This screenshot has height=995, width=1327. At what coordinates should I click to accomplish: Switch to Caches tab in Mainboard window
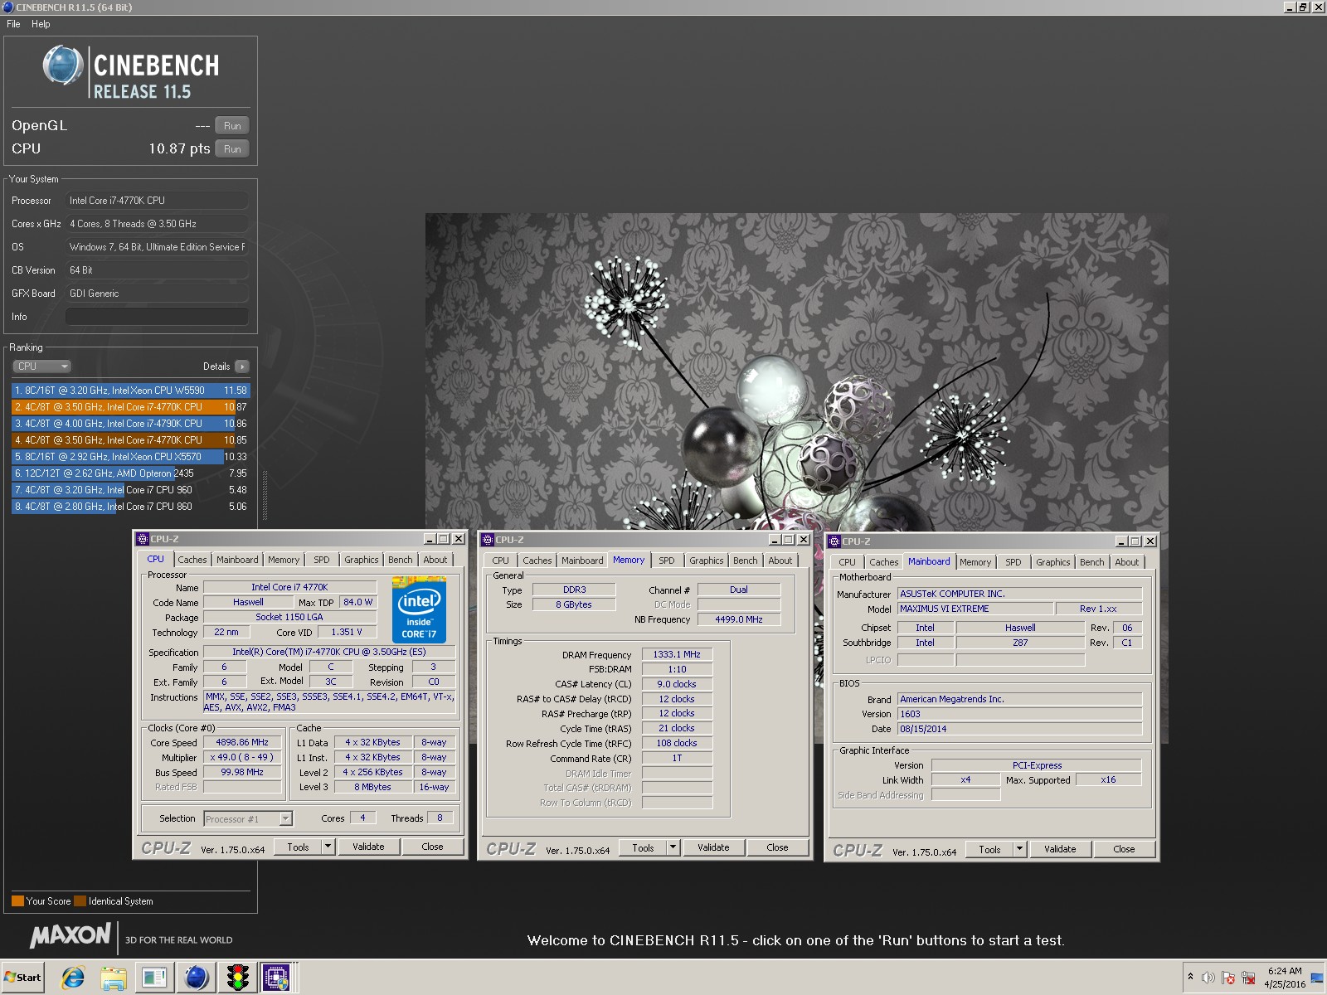pos(884,562)
